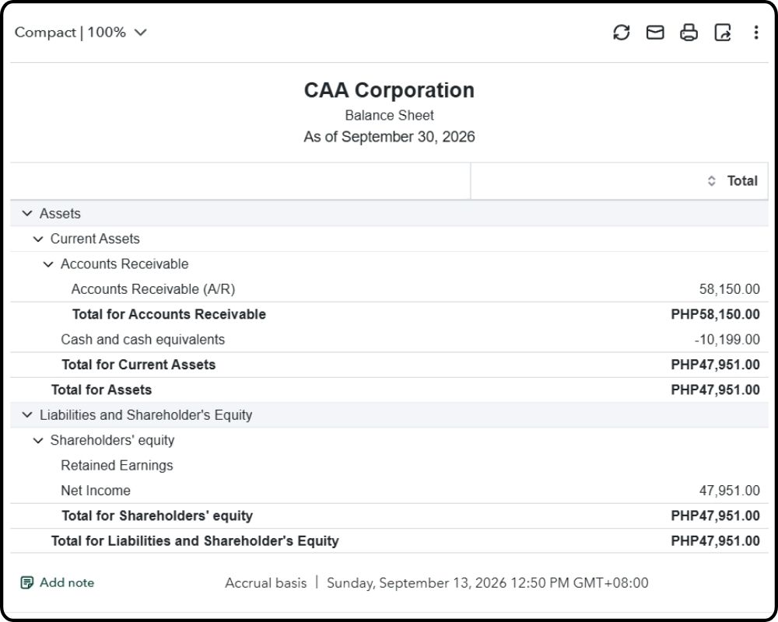Click PHP58,150.00 total for Accounts Receivable

(x=715, y=314)
